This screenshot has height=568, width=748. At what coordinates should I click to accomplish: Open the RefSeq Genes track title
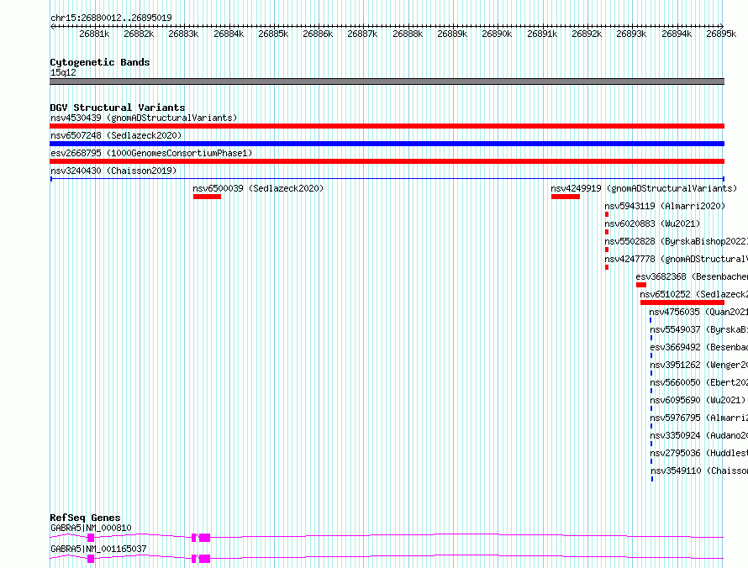pyautogui.click(x=86, y=518)
